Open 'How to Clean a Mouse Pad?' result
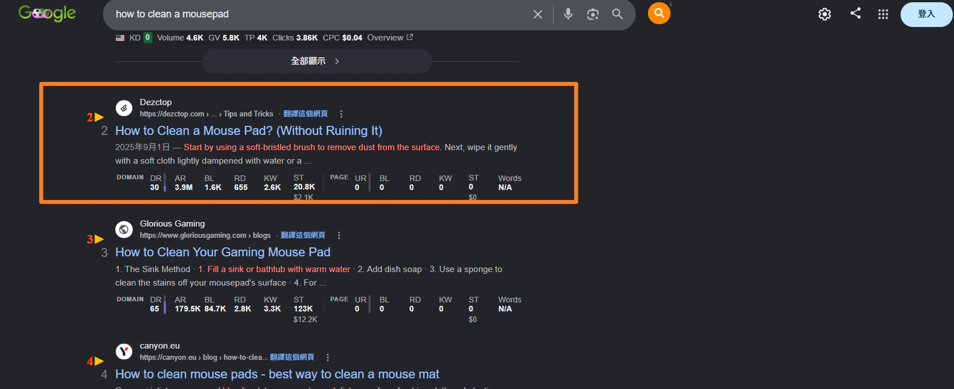The width and height of the screenshot is (954, 389). 249,131
